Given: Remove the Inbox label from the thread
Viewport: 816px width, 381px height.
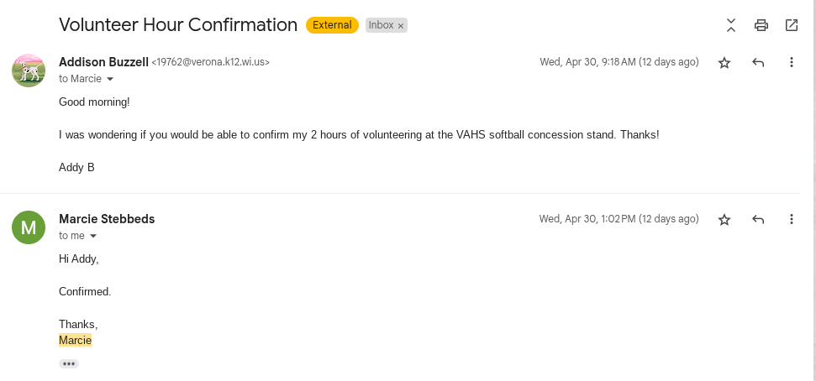Looking at the screenshot, I should coord(401,26).
